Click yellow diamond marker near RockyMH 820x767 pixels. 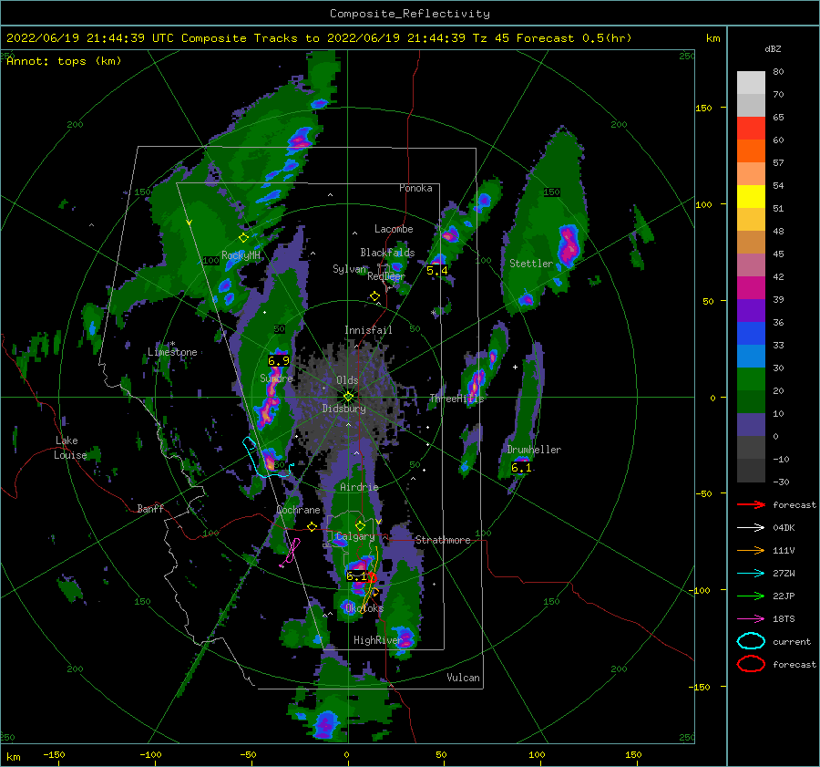243,238
